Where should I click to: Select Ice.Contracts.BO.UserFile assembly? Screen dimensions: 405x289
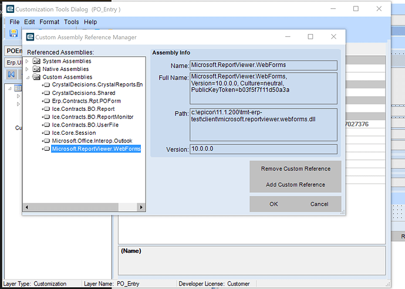tap(85, 125)
